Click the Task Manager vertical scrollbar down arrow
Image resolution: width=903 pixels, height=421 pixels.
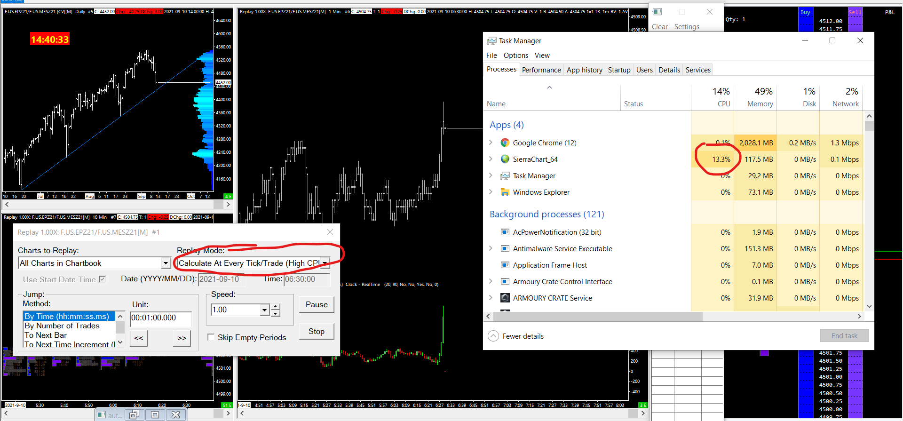[869, 306]
